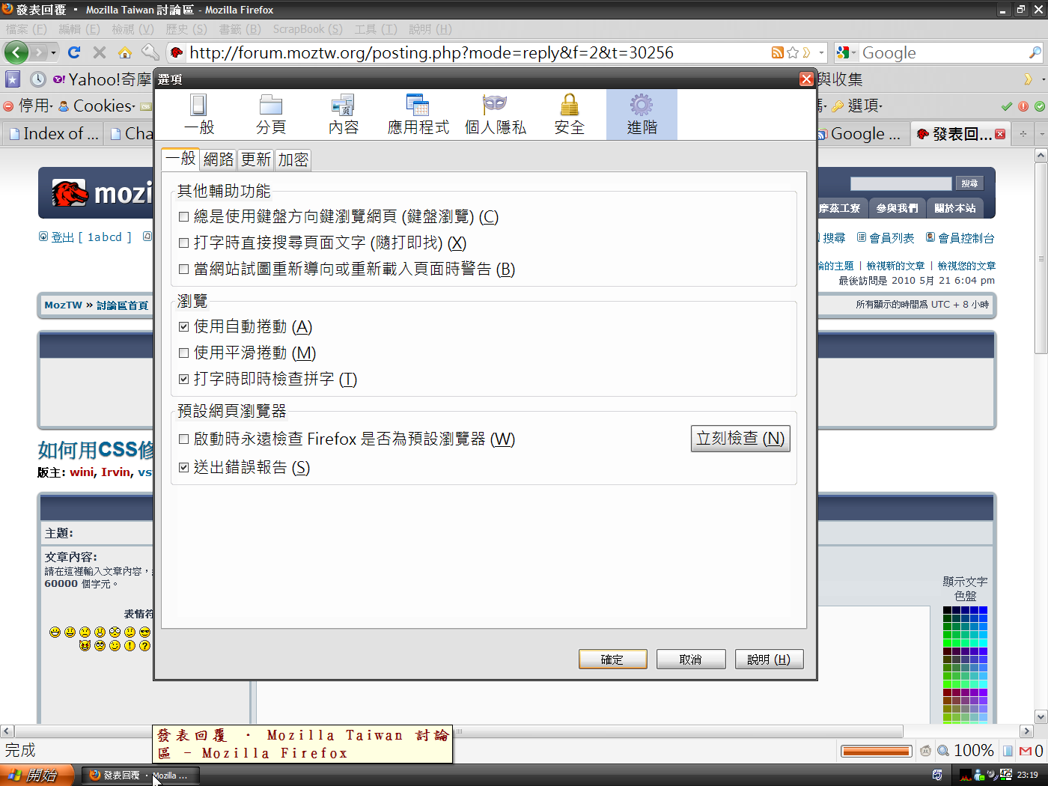Enable 打字時直接搜尋頁面文字 checkbox
The width and height of the screenshot is (1048, 786).
coord(184,243)
